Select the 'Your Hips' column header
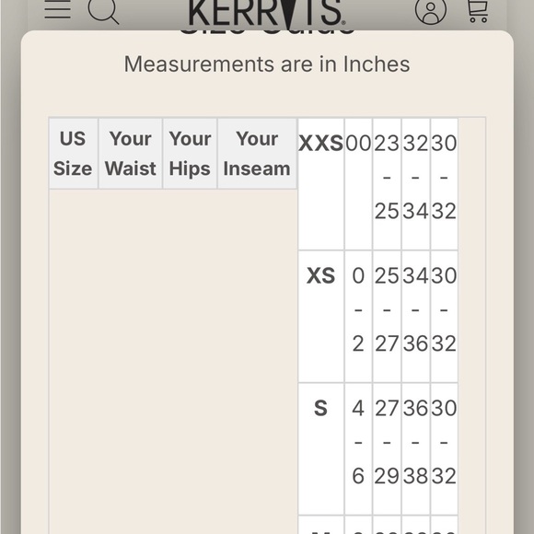Image resolution: width=534 pixels, height=534 pixels. [x=190, y=154]
